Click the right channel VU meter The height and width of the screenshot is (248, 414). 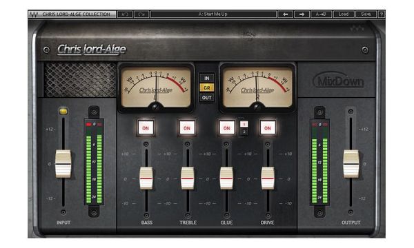(257, 87)
